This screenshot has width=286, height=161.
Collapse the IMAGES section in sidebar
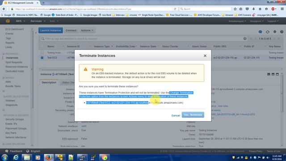click(x=4, y=78)
